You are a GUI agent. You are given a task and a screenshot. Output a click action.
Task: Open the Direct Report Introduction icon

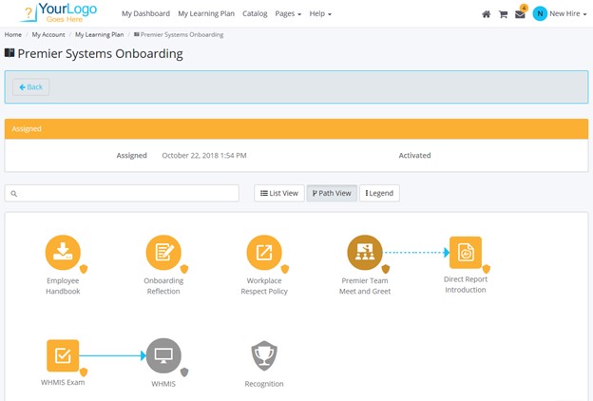(x=465, y=252)
